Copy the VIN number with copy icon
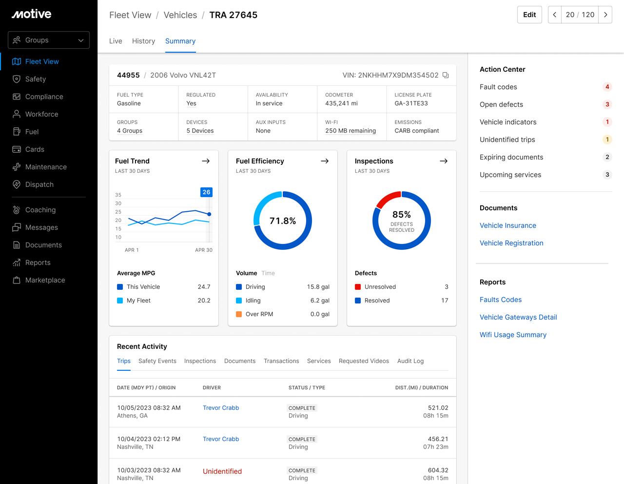 (446, 75)
